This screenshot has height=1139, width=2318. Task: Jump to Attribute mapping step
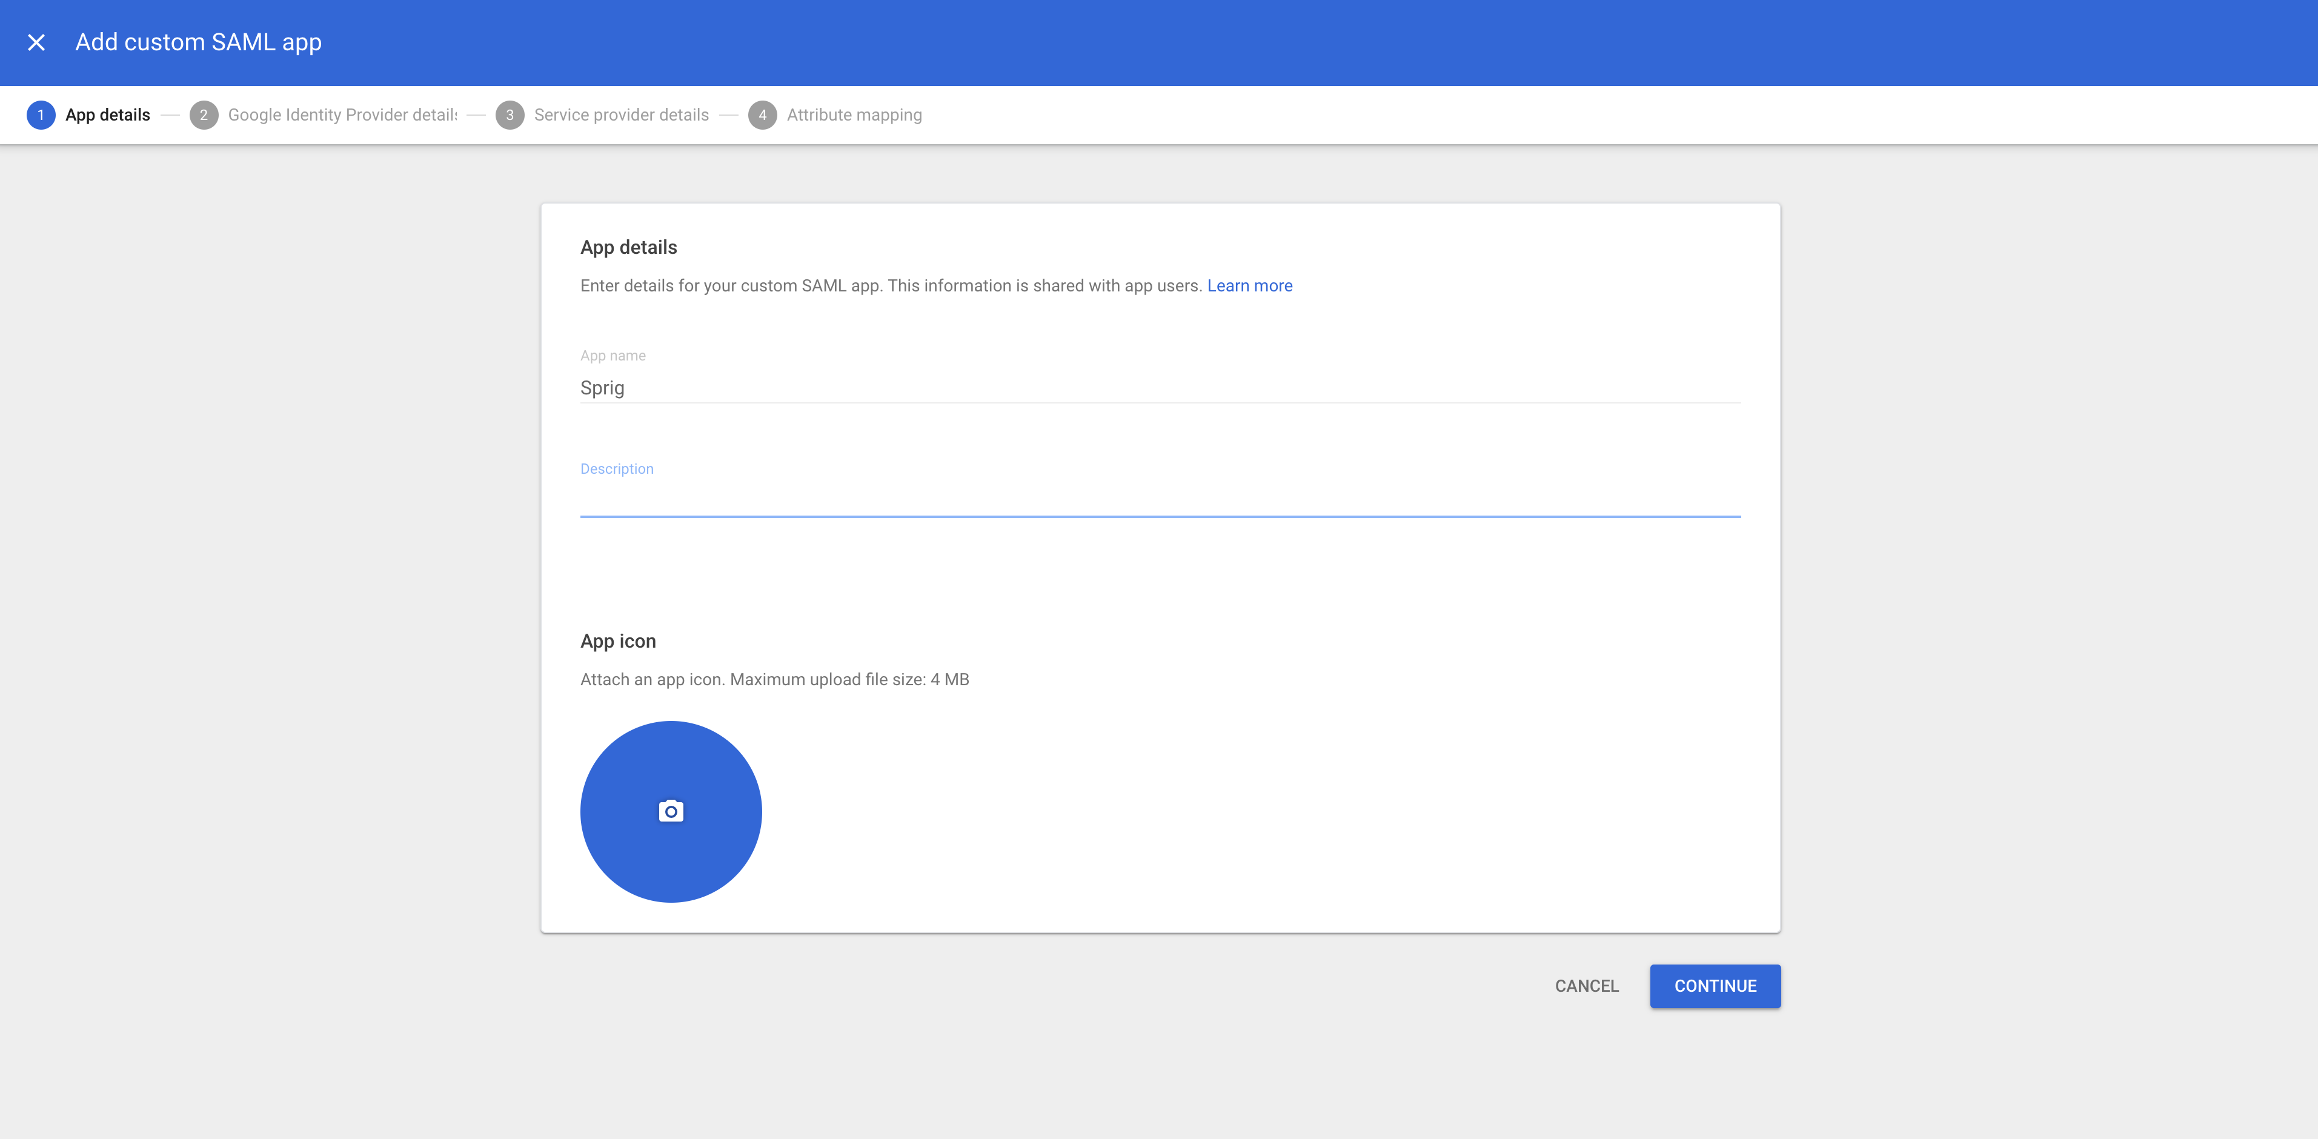click(853, 115)
